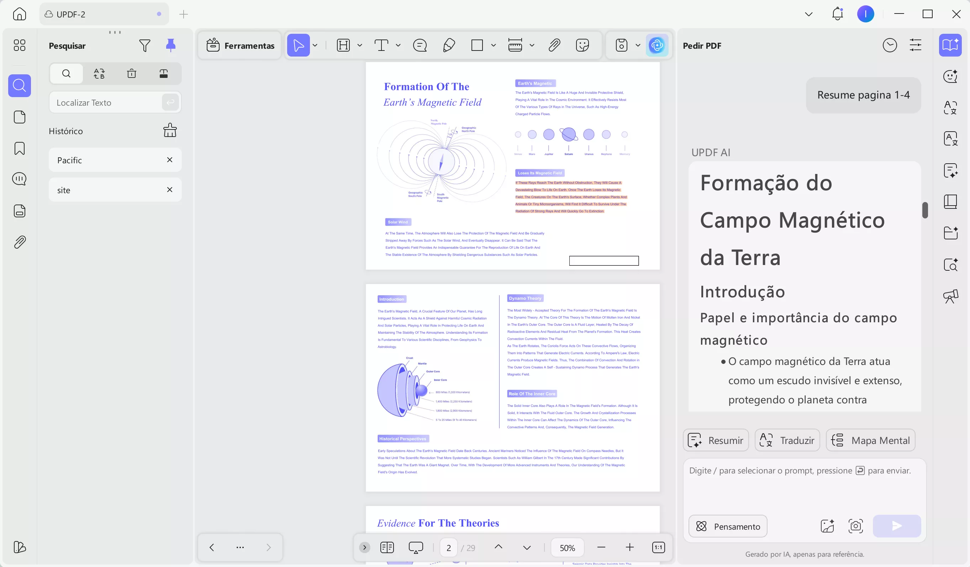Open Mapa Mental generator
970x567 pixels.
click(871, 440)
